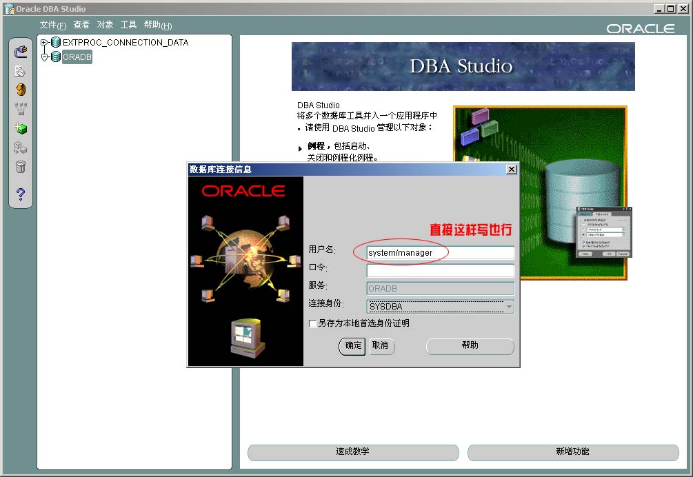Click the 速成教学 button
The height and width of the screenshot is (477, 693).
(352, 451)
